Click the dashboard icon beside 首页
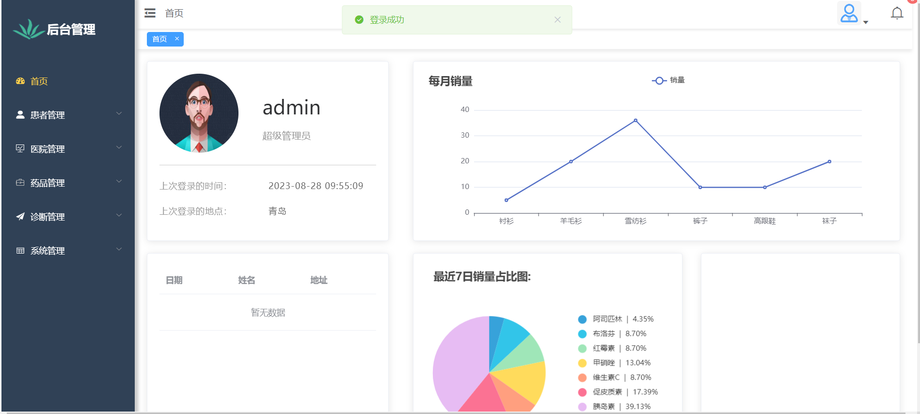The height and width of the screenshot is (414, 920). pos(20,81)
